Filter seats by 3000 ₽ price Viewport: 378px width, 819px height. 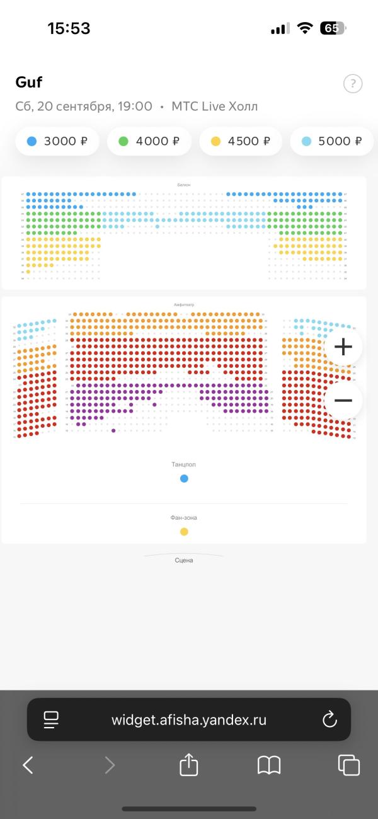coord(57,141)
